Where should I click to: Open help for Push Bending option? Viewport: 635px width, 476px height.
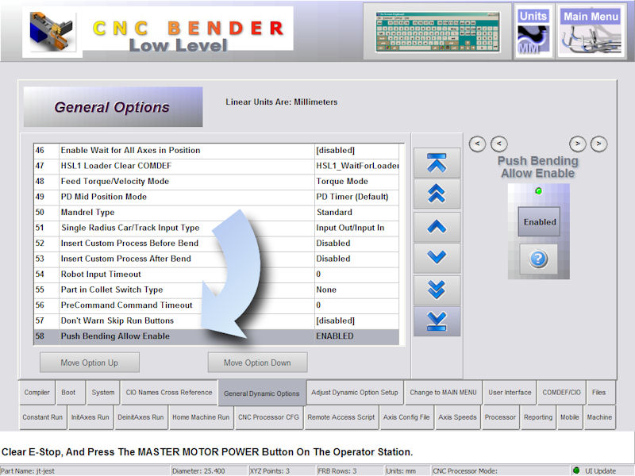[x=539, y=259]
